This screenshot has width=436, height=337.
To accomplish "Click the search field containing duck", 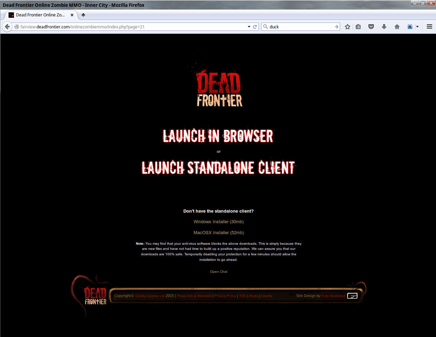I will pyautogui.click(x=300, y=27).
